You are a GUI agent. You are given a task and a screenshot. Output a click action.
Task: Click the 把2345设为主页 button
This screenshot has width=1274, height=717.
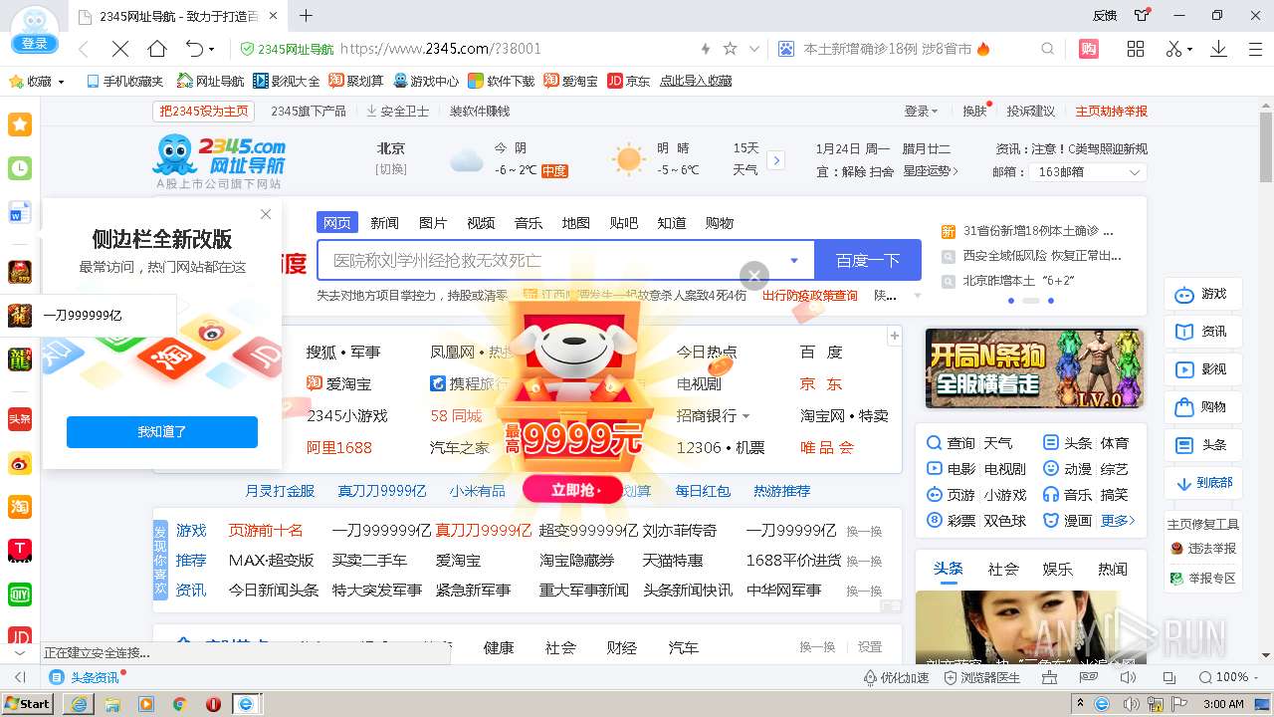[x=203, y=112]
